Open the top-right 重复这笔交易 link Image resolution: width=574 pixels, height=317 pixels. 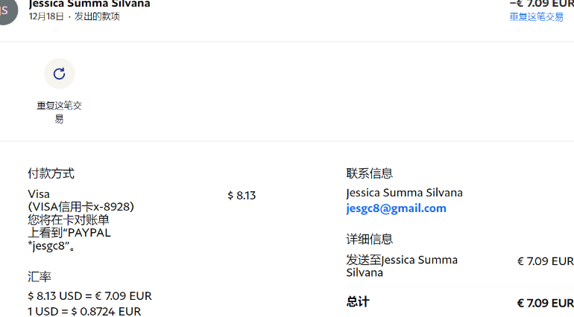pyautogui.click(x=536, y=17)
